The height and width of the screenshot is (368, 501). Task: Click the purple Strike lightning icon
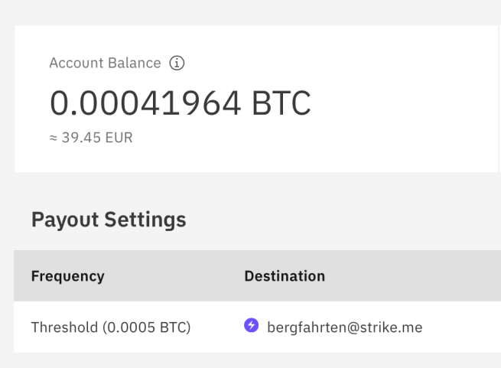pos(251,327)
